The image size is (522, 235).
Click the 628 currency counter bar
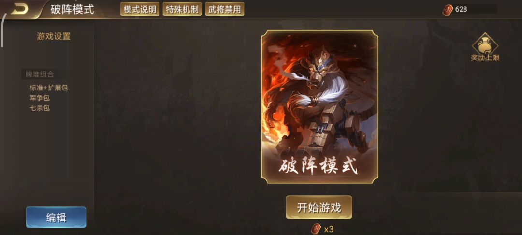470,9
